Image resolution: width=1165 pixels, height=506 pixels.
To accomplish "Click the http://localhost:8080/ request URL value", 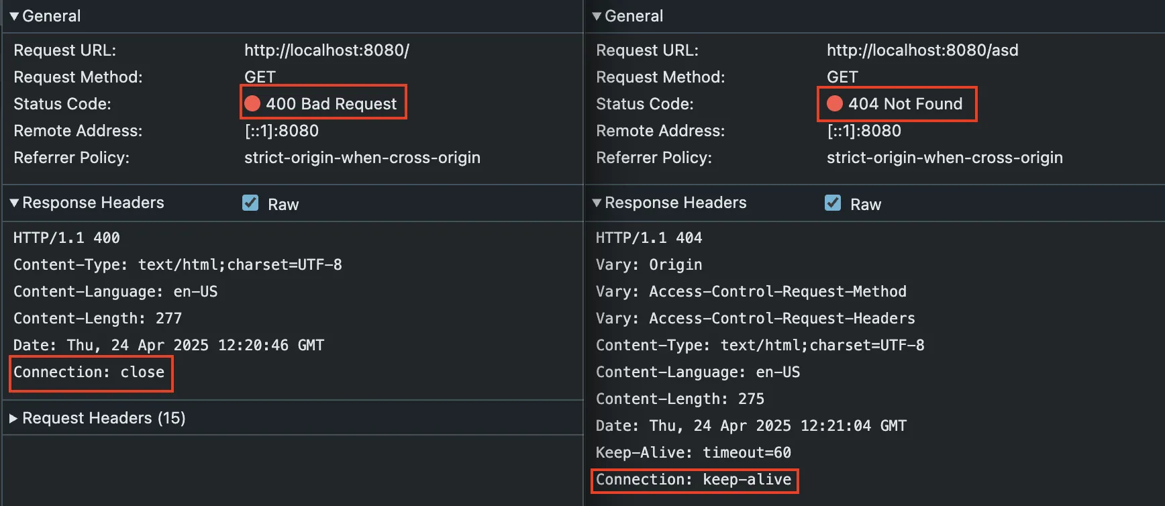I will [x=326, y=50].
